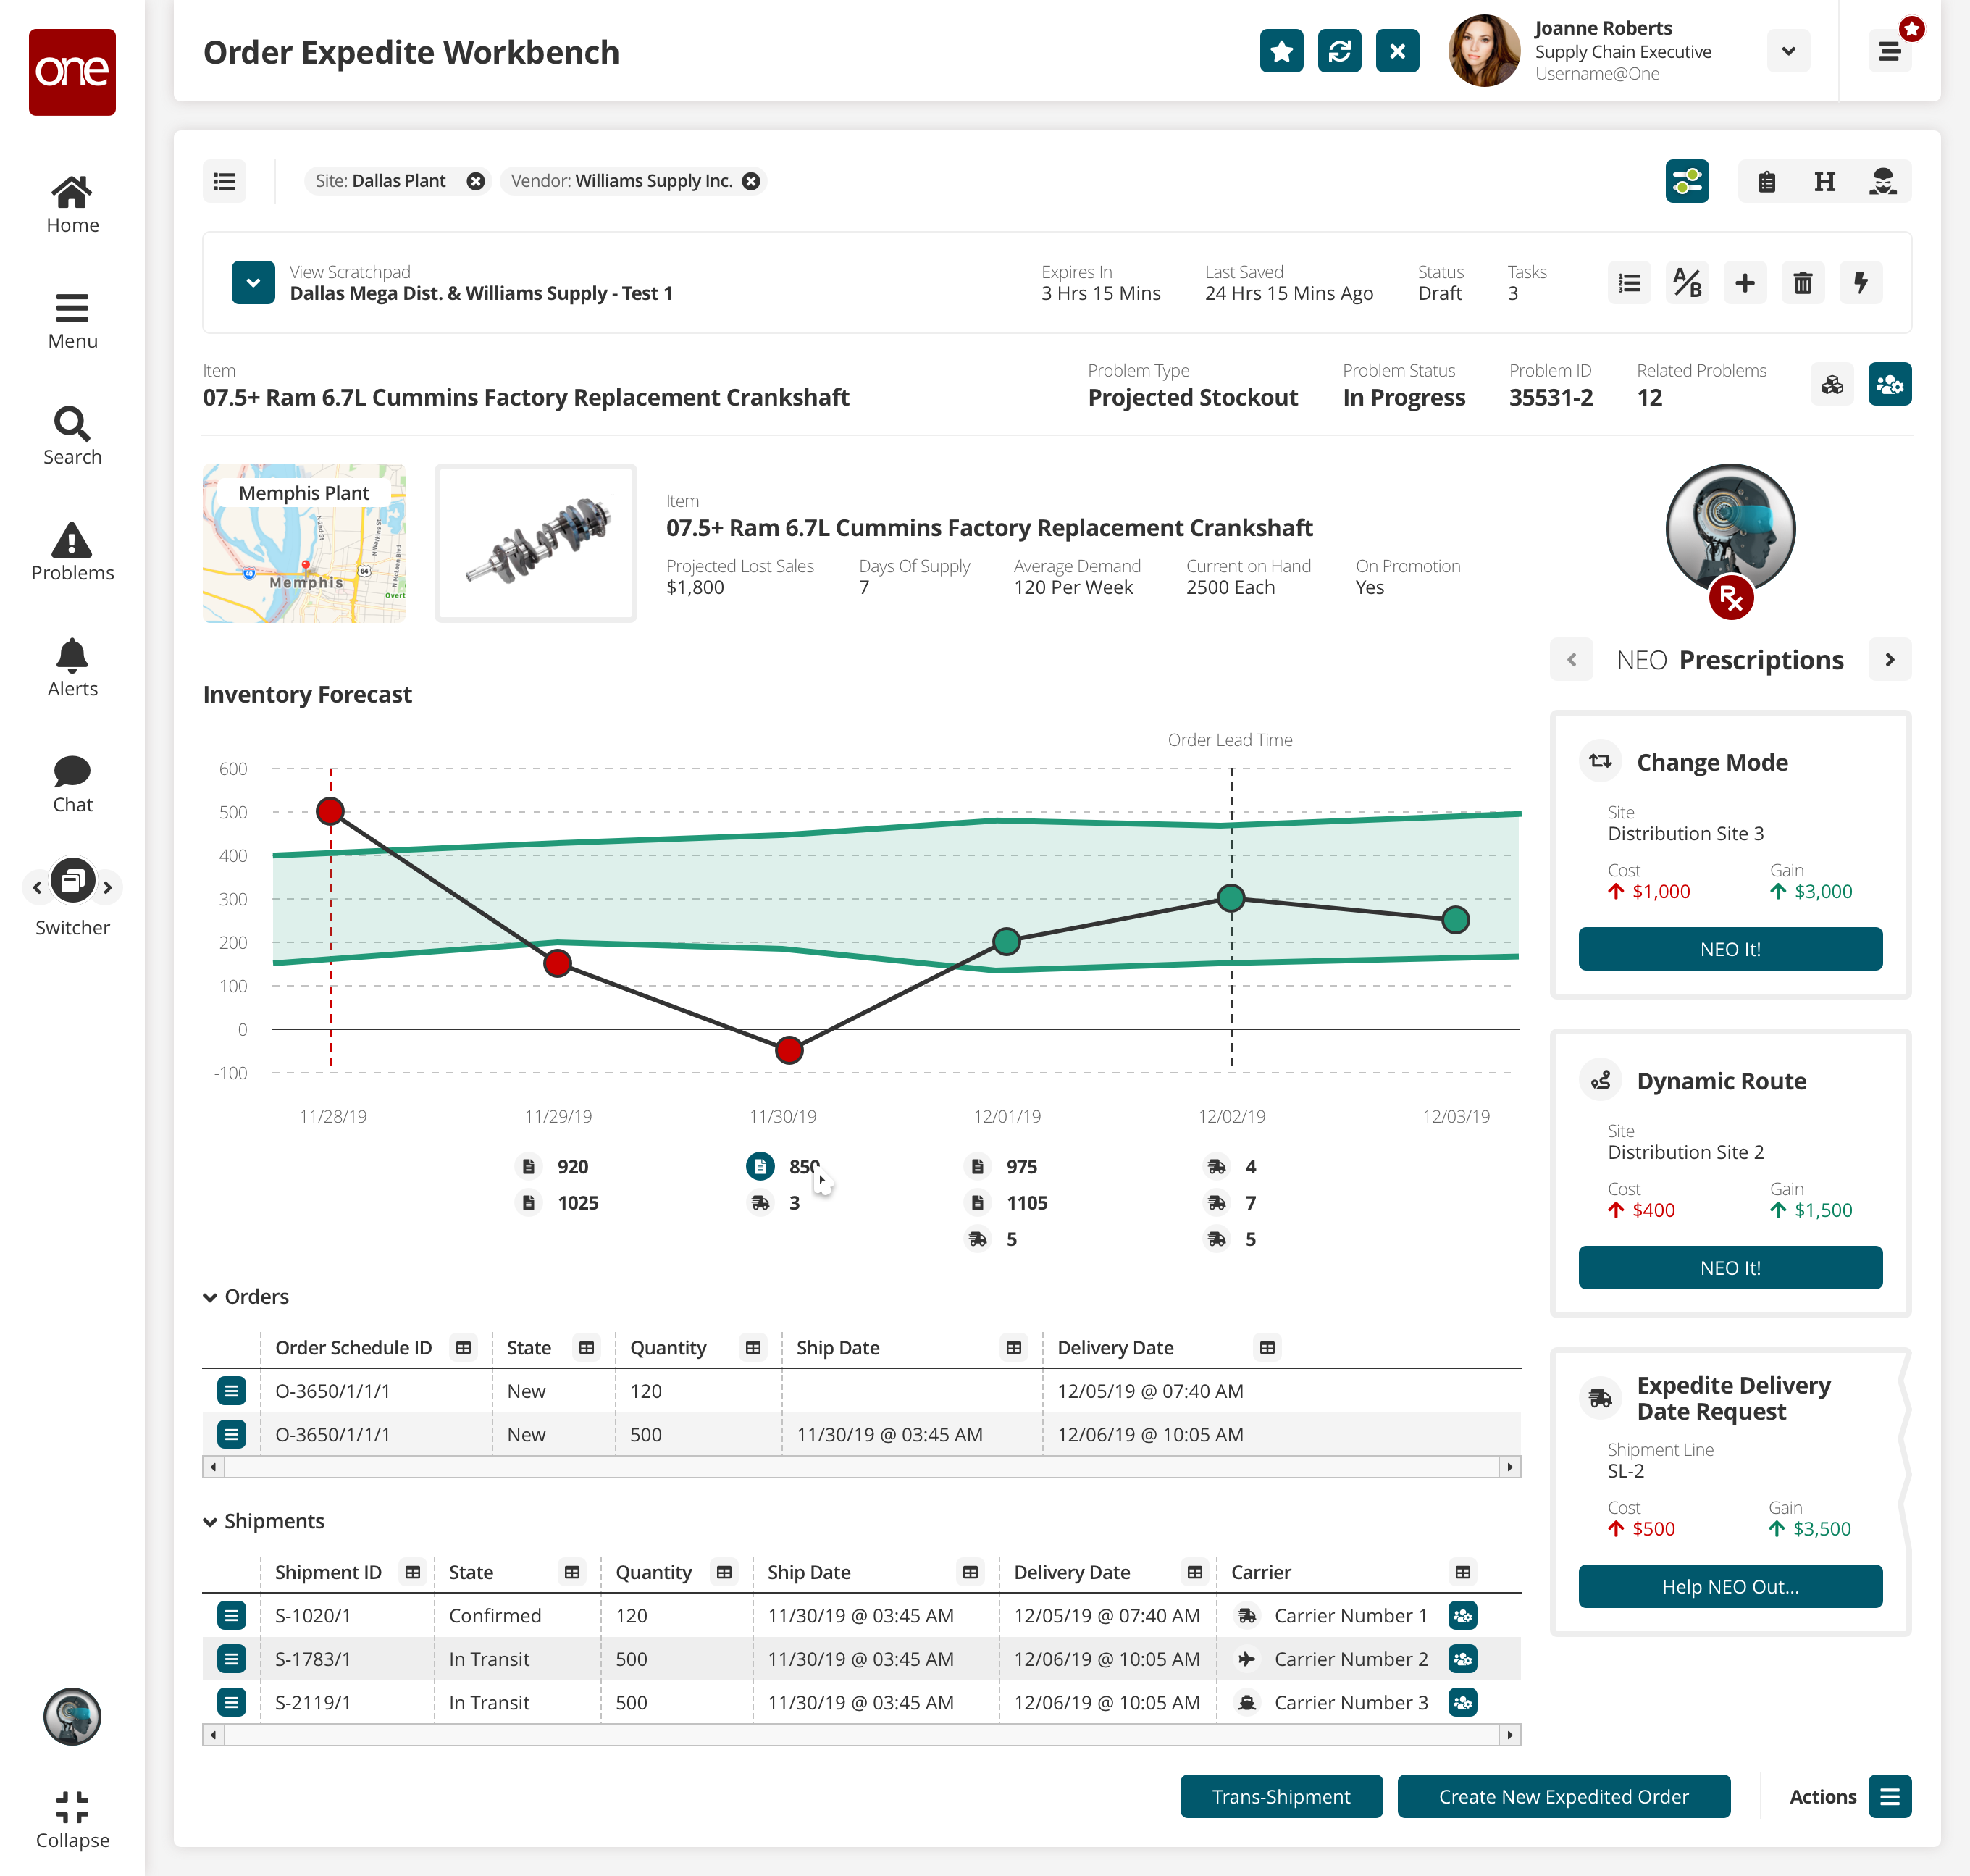Click the lightning bolt execute icon

[1860, 283]
